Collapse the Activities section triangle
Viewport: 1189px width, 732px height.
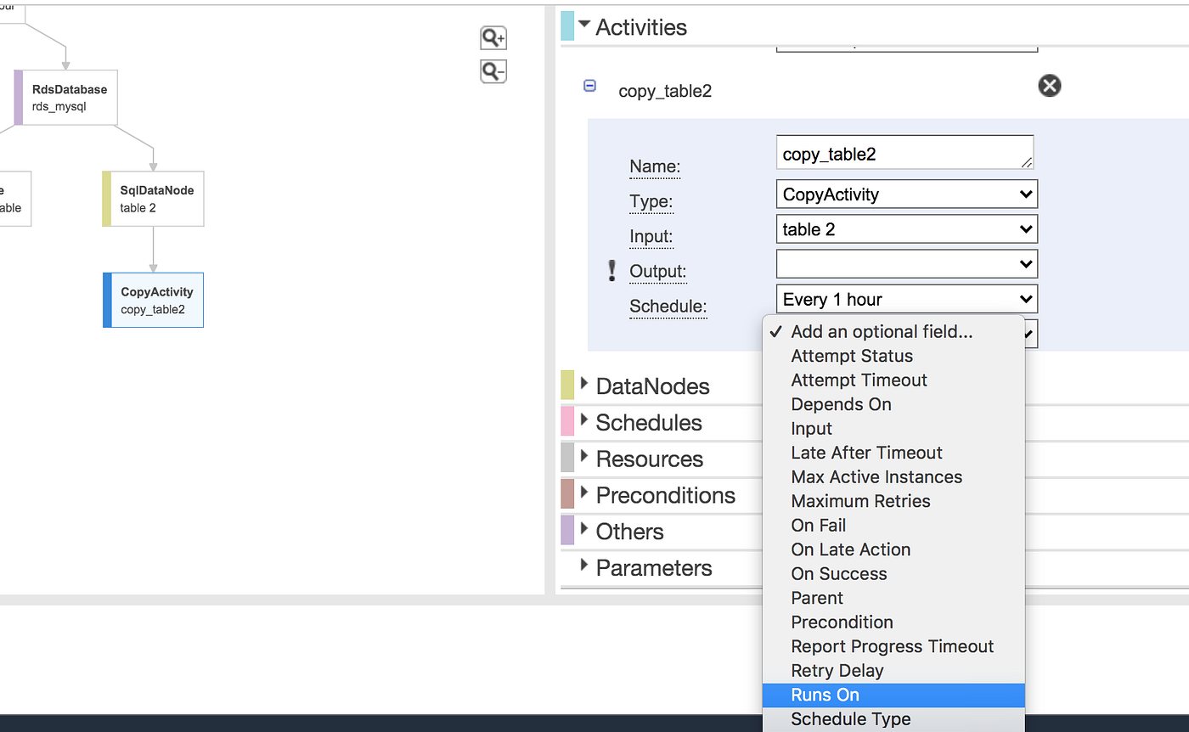[584, 24]
